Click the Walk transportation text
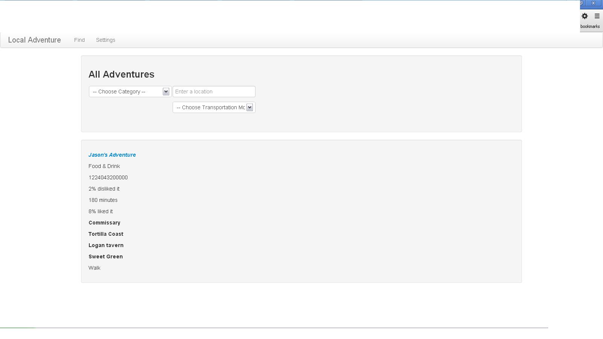 click(x=95, y=268)
